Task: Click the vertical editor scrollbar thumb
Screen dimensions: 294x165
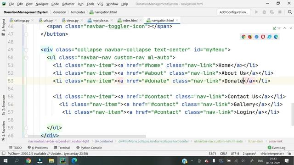Action: pos(293,114)
